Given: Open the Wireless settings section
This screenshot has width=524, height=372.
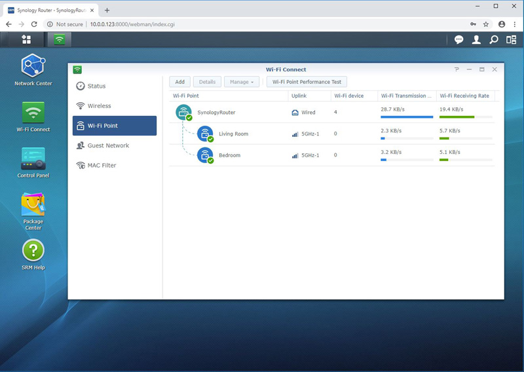Looking at the screenshot, I should (x=99, y=105).
